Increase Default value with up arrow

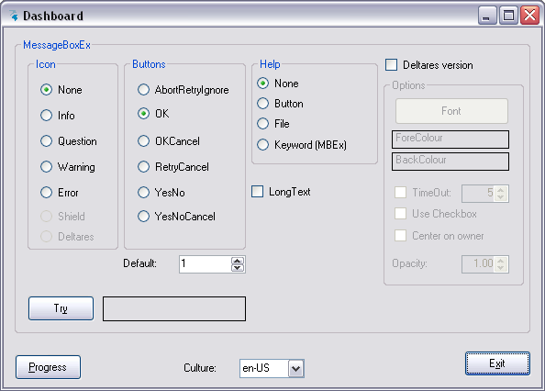click(238, 261)
